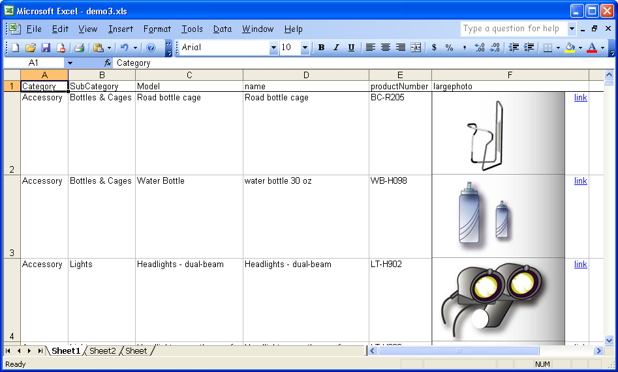The width and height of the screenshot is (618, 372).
Task: Click the Merge and Center icon
Action: (416, 48)
